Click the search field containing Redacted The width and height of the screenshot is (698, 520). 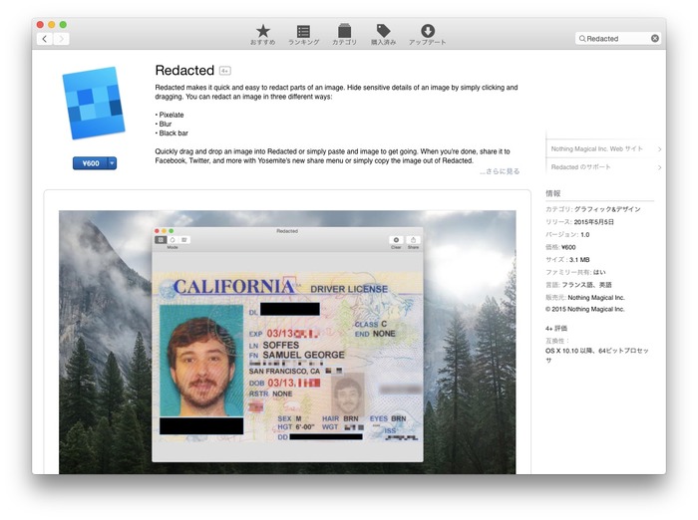pyautogui.click(x=617, y=39)
